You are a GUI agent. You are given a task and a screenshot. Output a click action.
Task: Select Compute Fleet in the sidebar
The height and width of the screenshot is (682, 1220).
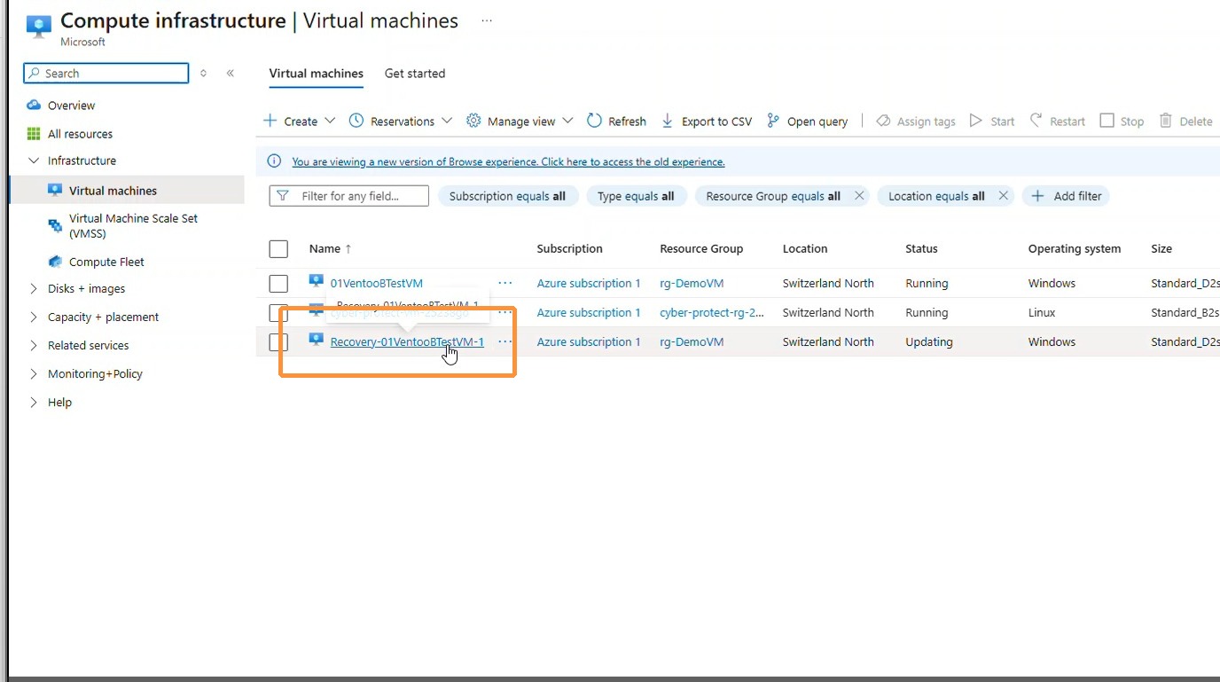coord(106,262)
